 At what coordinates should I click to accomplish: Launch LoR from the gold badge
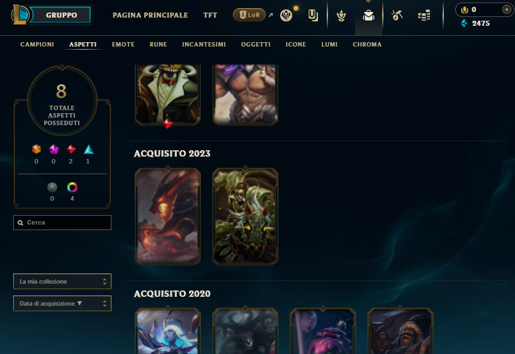249,14
